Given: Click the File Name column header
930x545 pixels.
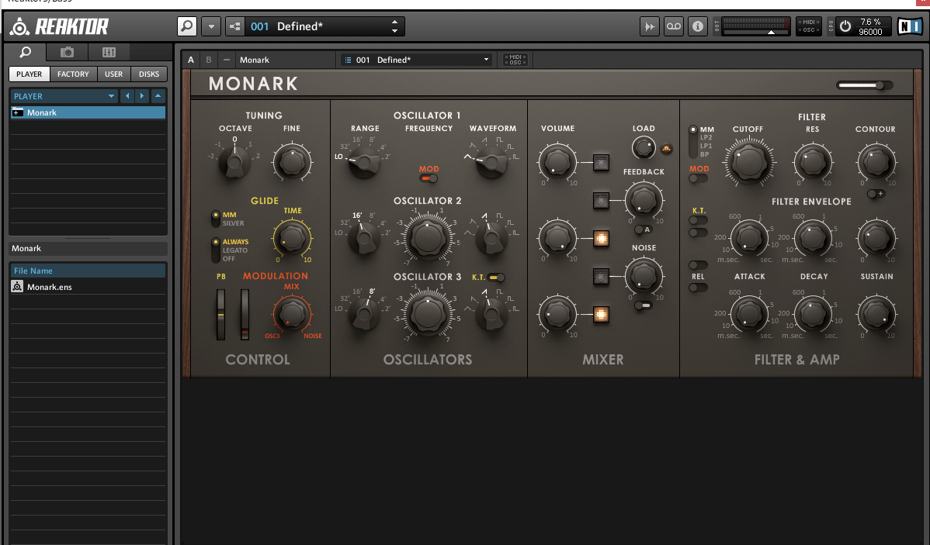Looking at the screenshot, I should tap(88, 271).
